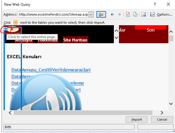Click the Help question mark icon
Screen dimensions: 175x133
[155, 4]
